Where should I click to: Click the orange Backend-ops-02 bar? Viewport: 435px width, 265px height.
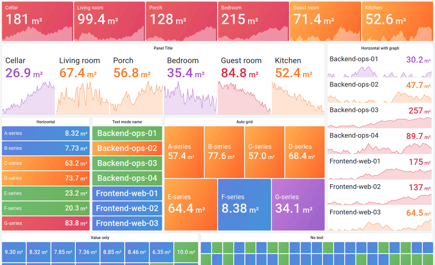tap(127, 148)
